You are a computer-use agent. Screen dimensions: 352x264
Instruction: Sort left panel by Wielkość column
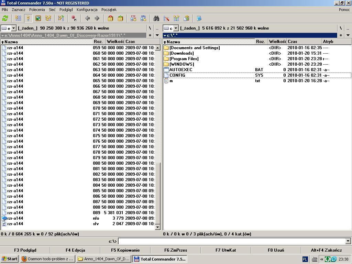coord(115,42)
